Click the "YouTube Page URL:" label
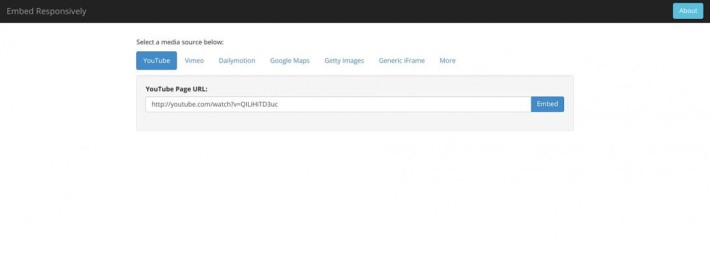The width and height of the screenshot is (710, 260). [x=177, y=89]
